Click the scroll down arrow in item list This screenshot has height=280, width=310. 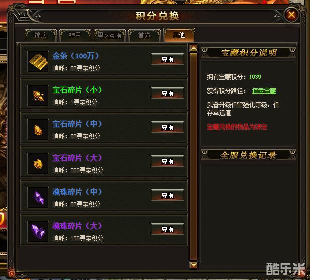(x=194, y=265)
